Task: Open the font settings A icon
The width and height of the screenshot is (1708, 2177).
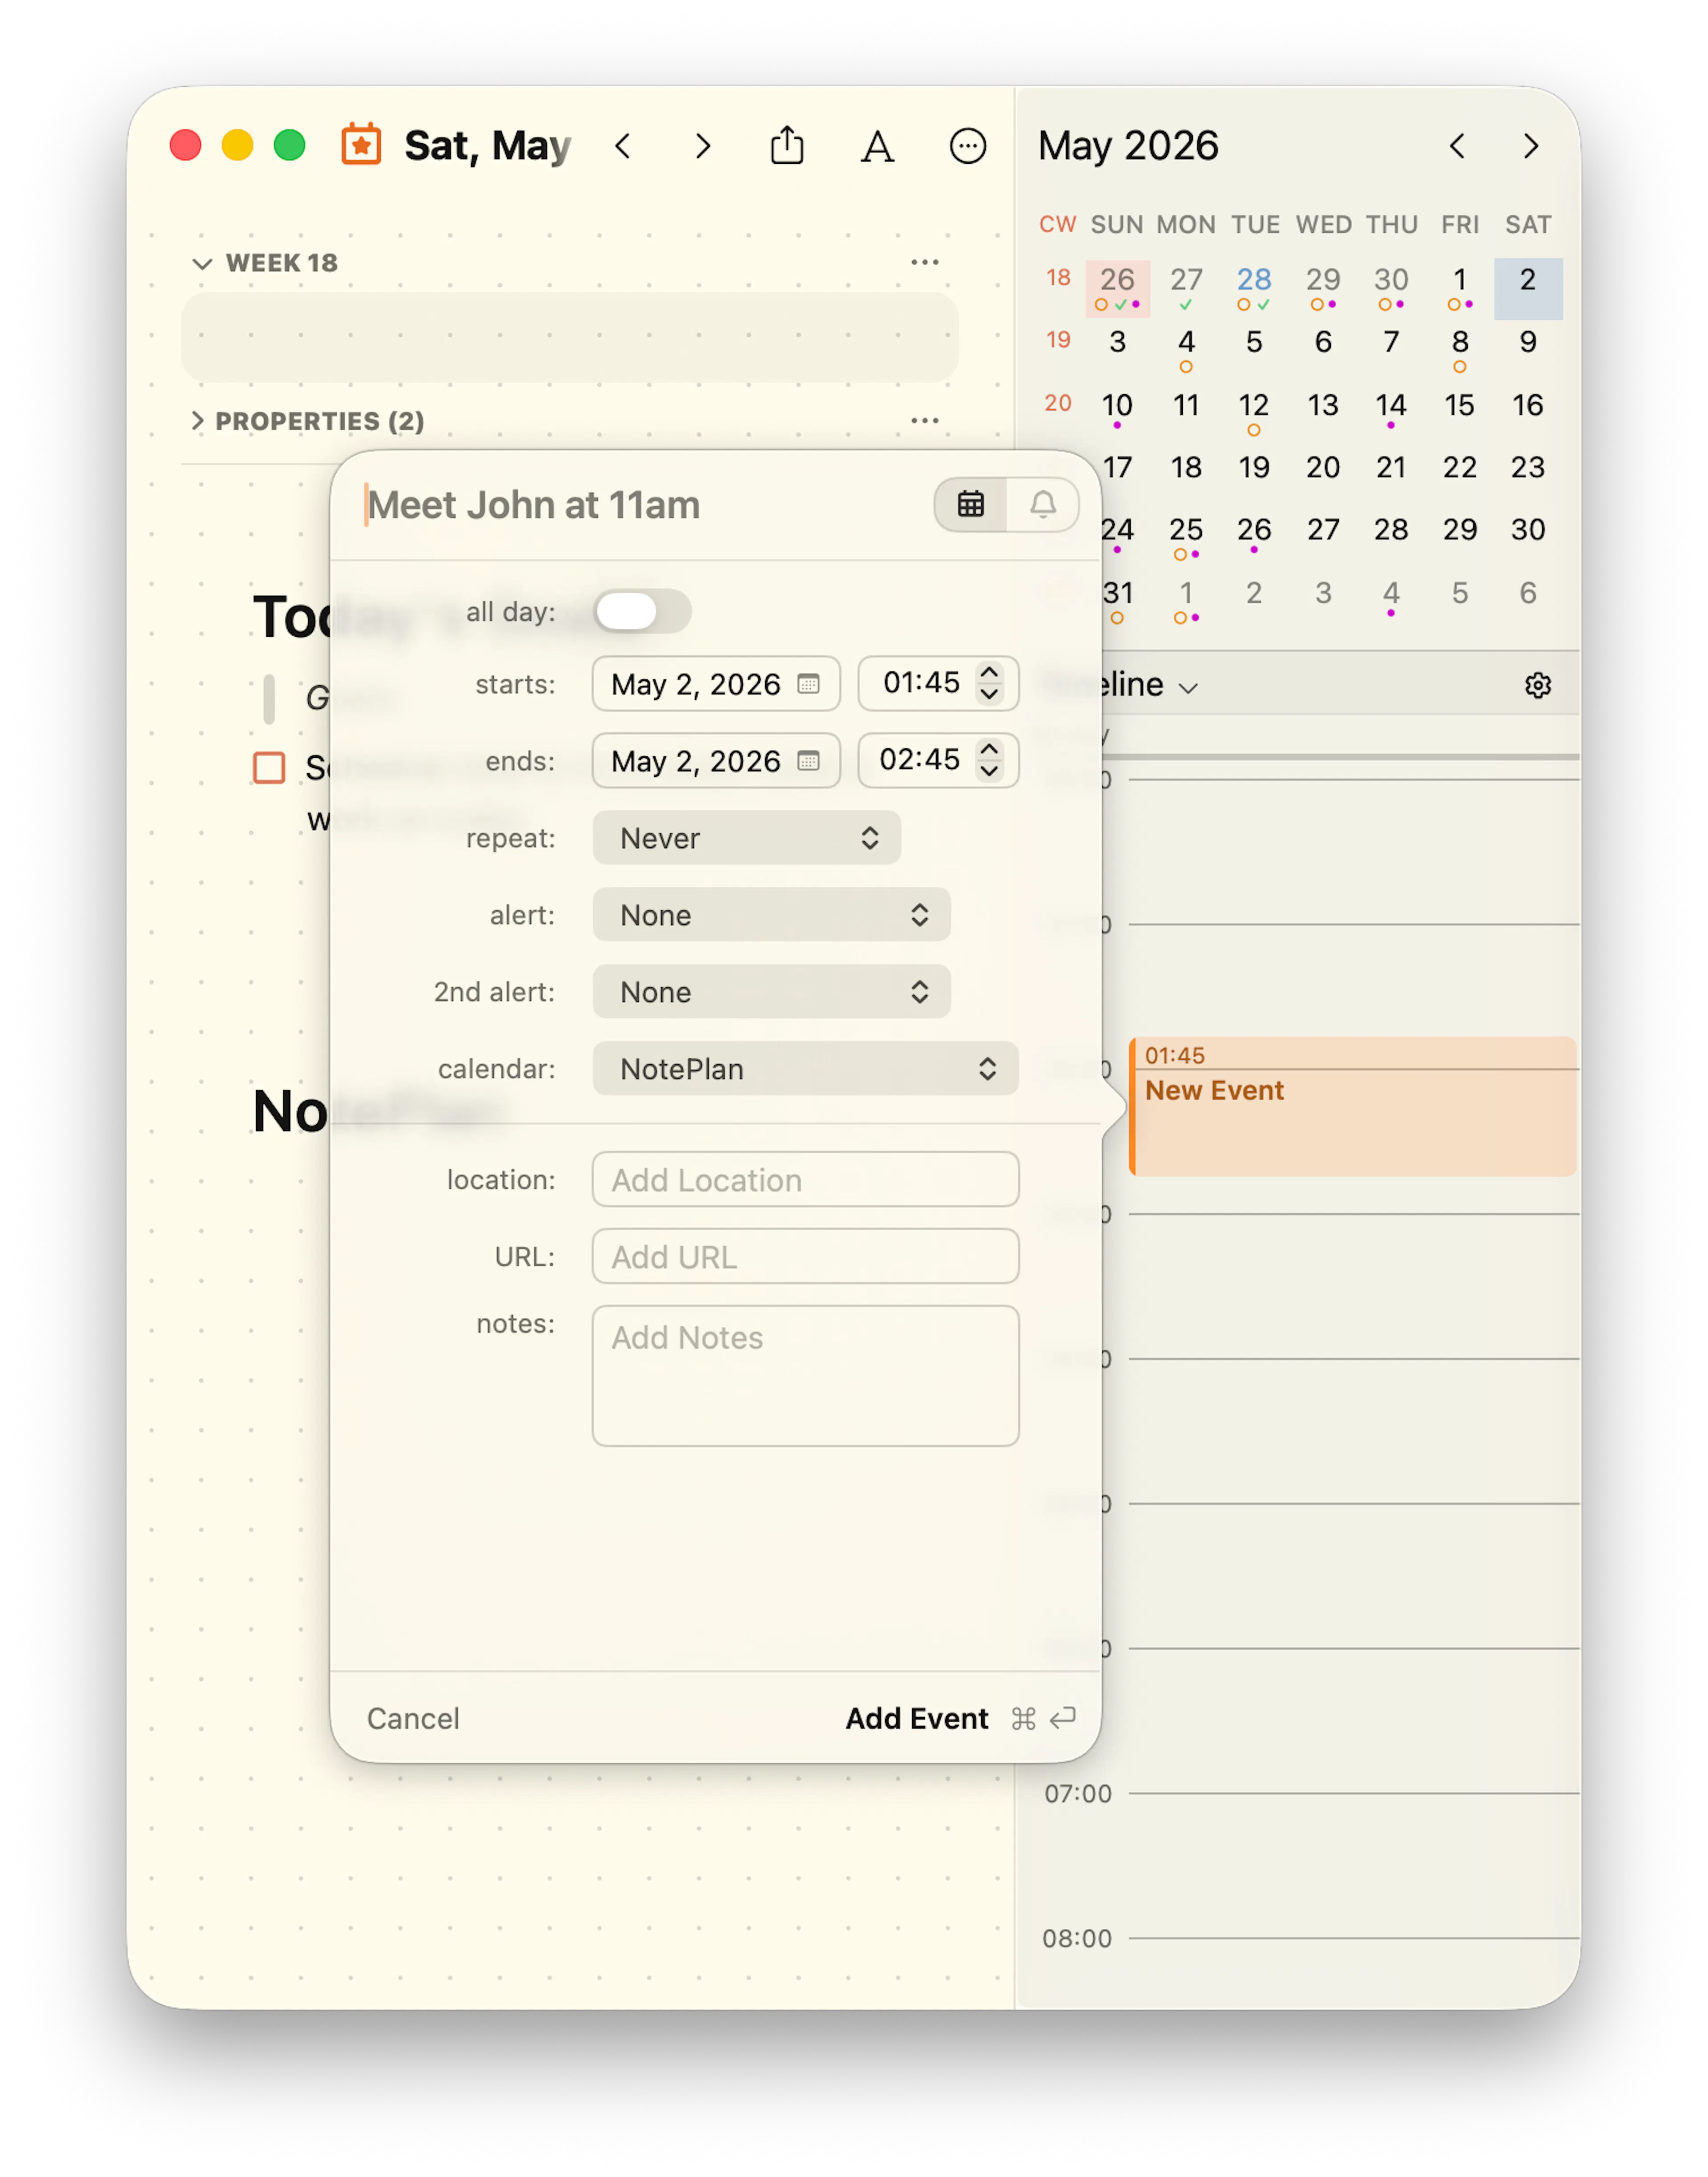Action: coord(877,147)
